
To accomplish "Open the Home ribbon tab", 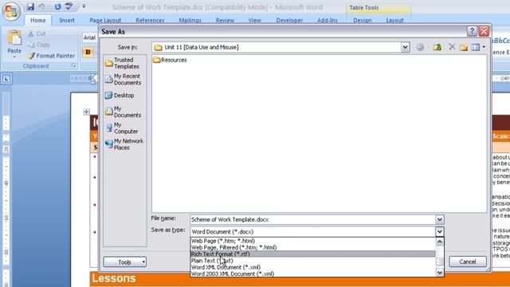I will coord(38,20).
